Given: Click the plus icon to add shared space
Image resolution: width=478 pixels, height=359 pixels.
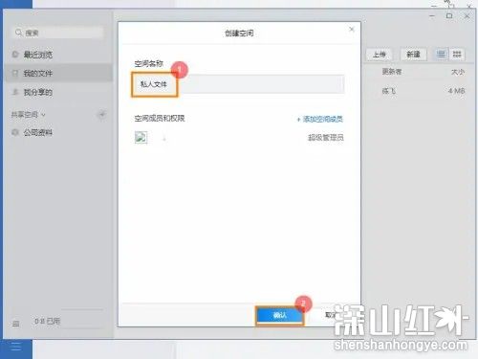Looking at the screenshot, I should point(102,114).
